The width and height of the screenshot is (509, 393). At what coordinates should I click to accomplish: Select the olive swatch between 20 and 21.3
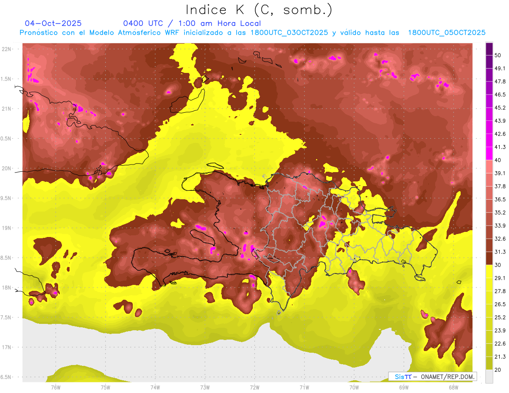coord(489,363)
